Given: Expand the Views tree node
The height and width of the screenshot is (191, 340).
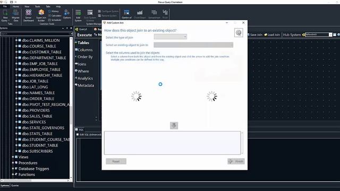Looking at the screenshot, I should click(x=13, y=157).
